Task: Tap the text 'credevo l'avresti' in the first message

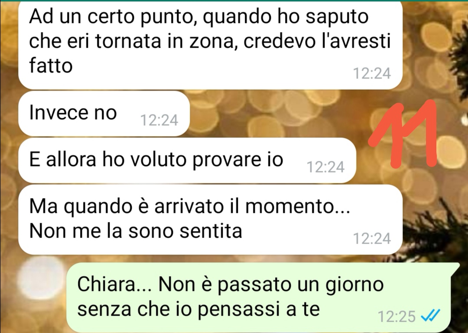Action: coord(317,41)
